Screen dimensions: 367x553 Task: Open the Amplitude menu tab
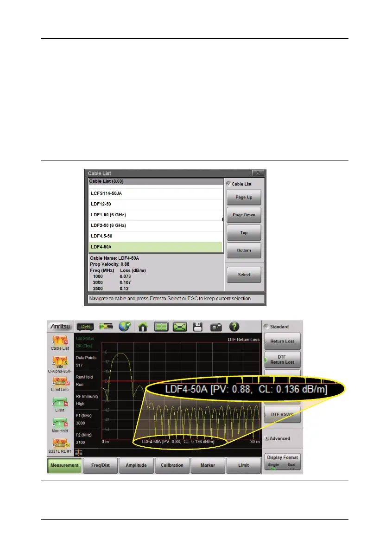tap(136, 465)
